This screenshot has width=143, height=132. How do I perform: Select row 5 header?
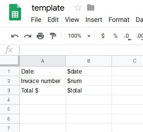10,109
